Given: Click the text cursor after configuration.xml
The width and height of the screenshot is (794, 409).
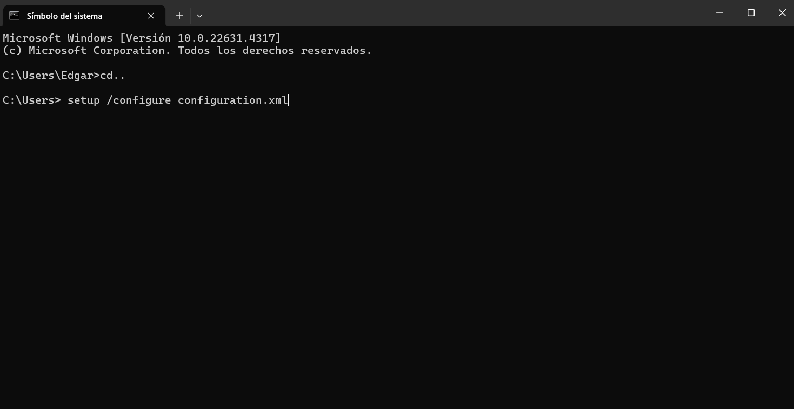Looking at the screenshot, I should [x=289, y=100].
